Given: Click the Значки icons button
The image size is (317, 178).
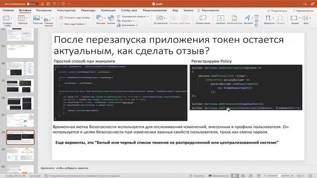Looking at the screenshot, I should coord(111,18).
